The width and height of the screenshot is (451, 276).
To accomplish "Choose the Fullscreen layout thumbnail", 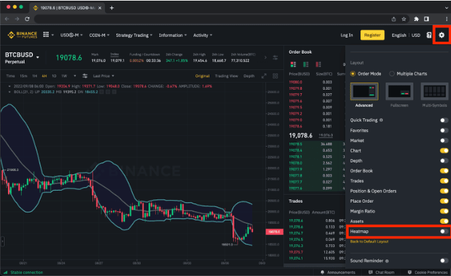I will [399, 94].
